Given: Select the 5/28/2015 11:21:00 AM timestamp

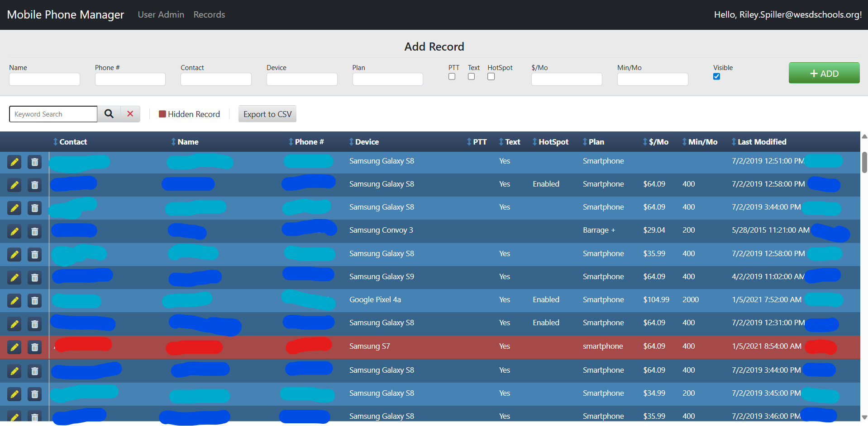Looking at the screenshot, I should tap(771, 230).
